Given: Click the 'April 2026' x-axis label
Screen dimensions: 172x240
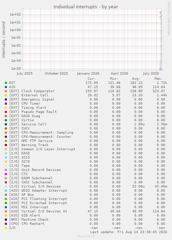Looking at the screenshot, I should coord(119,74).
